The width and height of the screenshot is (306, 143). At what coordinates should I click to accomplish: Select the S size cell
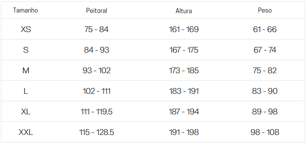(26, 50)
